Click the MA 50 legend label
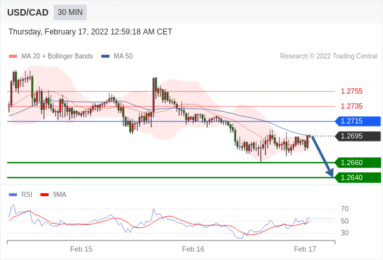Screen dimensions: 383x260 click(x=123, y=57)
